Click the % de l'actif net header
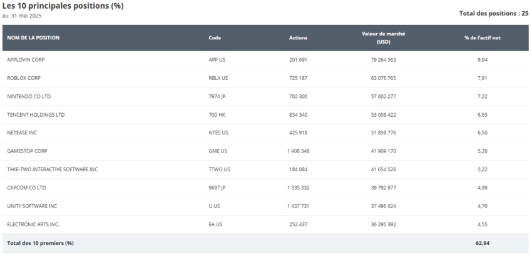The width and height of the screenshot is (532, 258). point(482,37)
